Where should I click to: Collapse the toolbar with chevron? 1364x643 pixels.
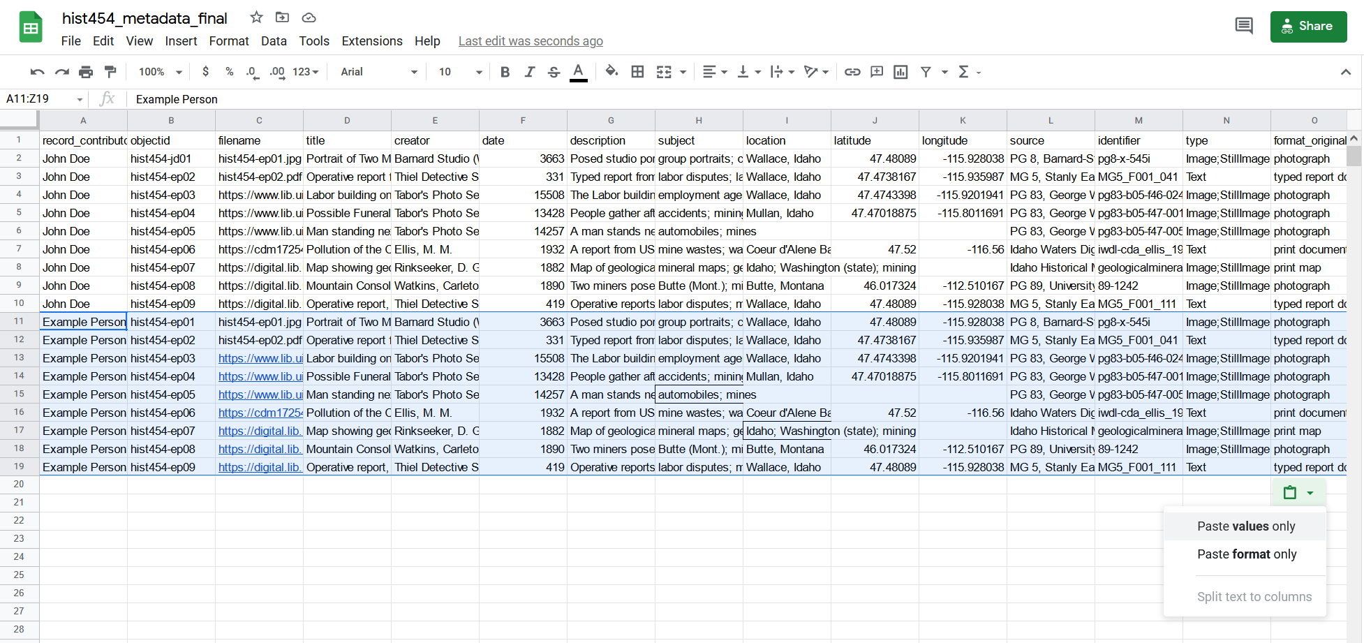pos(1346,72)
